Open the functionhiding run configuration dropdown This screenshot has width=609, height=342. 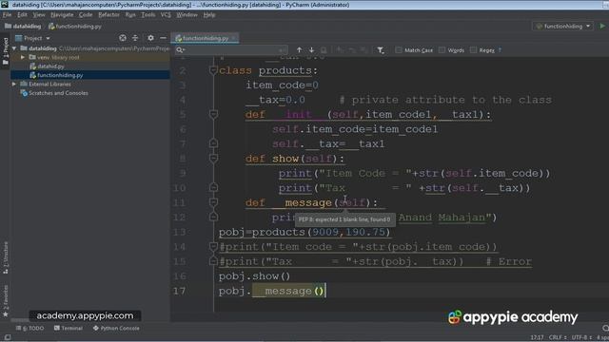(x=562, y=26)
